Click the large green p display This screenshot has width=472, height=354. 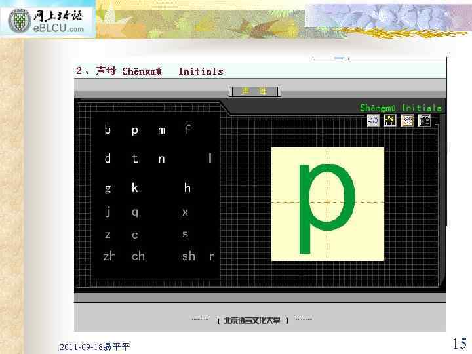tap(328, 204)
